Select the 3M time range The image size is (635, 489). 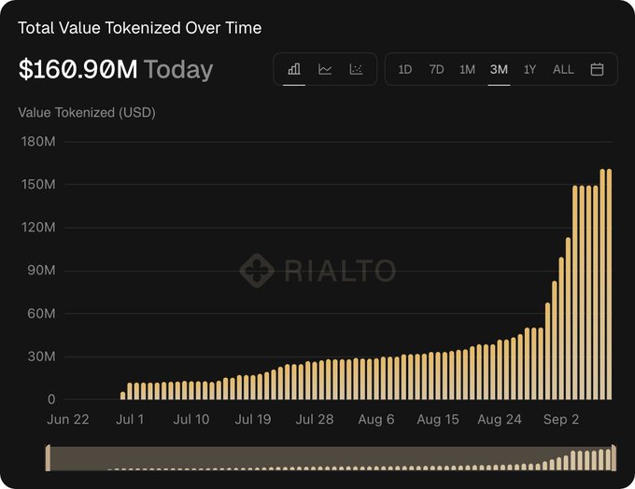499,70
